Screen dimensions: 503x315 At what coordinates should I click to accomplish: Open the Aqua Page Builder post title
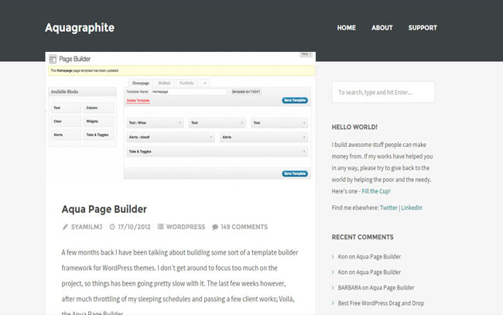[104, 209]
